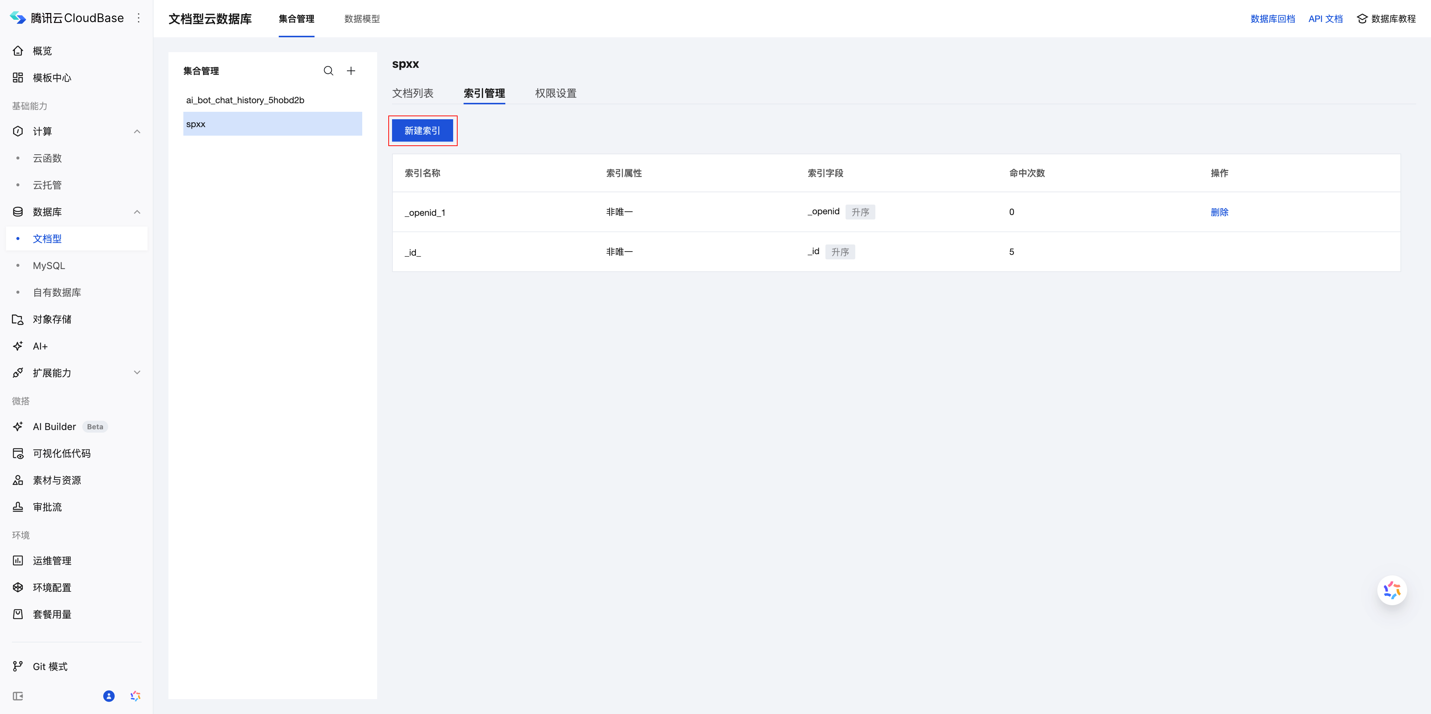Viewport: 1431px width, 714px height.
Task: Click the colorful assistant icon in sidebar footer
Action: pos(135,696)
